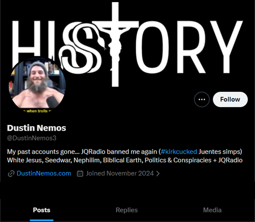This screenshot has width=255, height=222.
Task: Click the bio line mentioning JQRadio banned
Action: pos(124,152)
